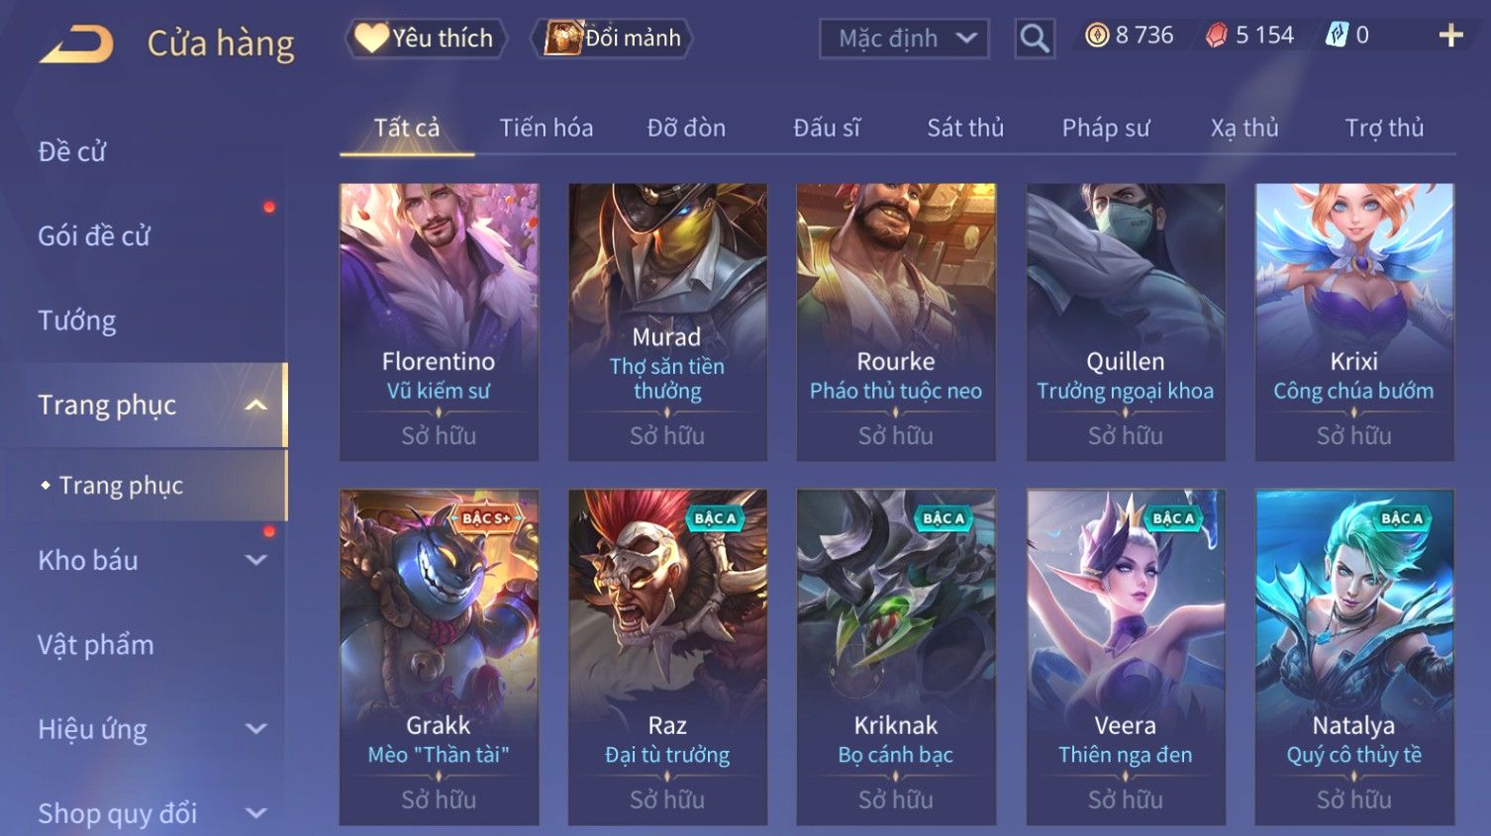Tap the blue voucher currency icon
The height and width of the screenshot is (836, 1491).
1337,36
